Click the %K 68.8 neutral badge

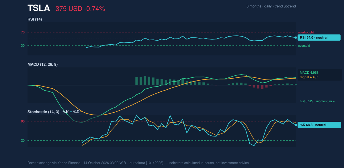pyautogui.click(x=319, y=125)
